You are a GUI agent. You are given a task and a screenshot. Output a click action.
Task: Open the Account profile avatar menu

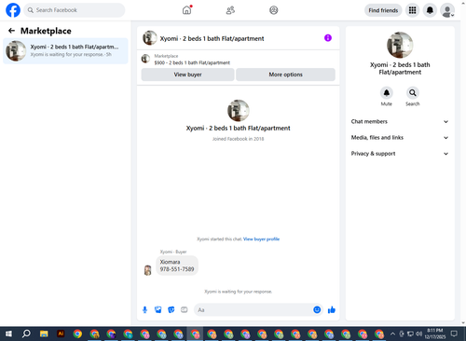(x=447, y=10)
